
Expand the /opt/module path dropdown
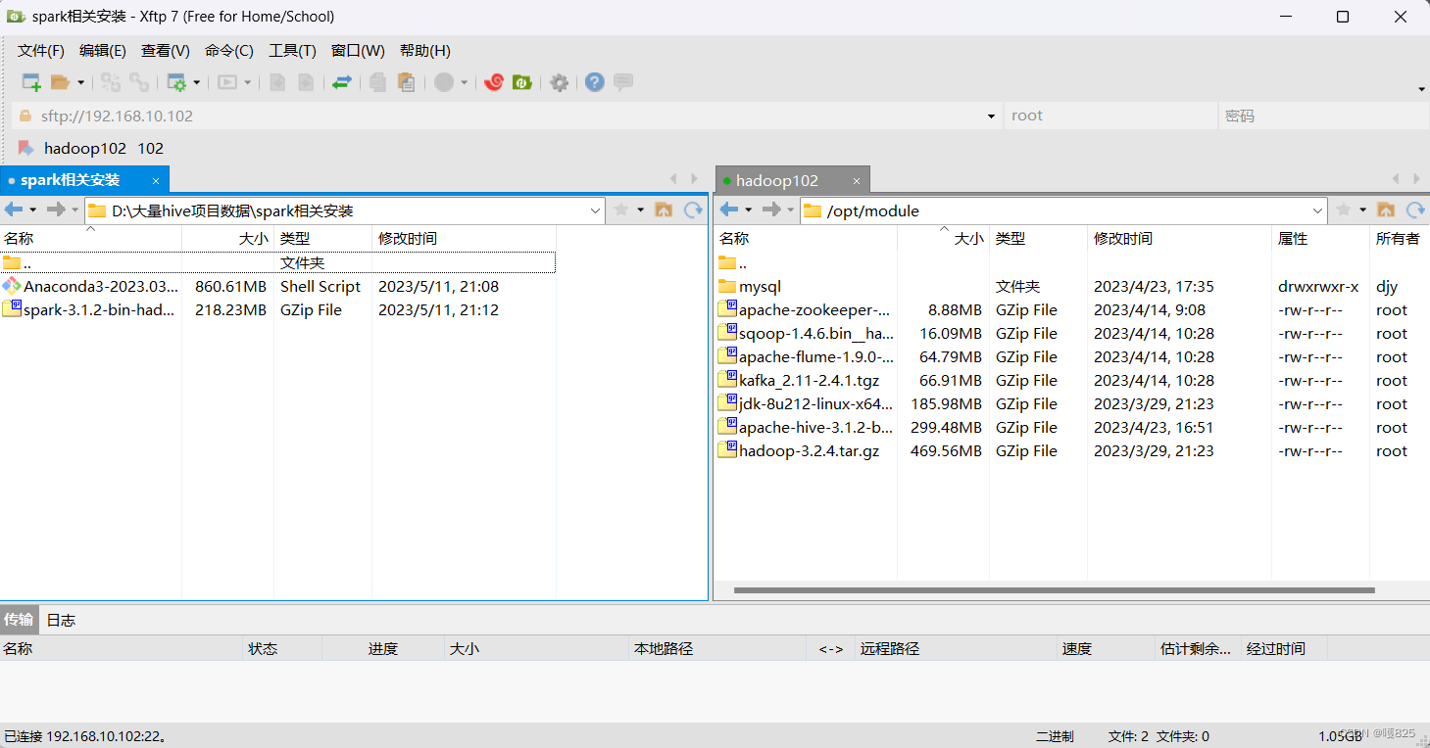1317,210
